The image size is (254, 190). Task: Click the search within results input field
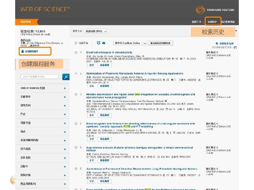pyautogui.click(x=40, y=77)
